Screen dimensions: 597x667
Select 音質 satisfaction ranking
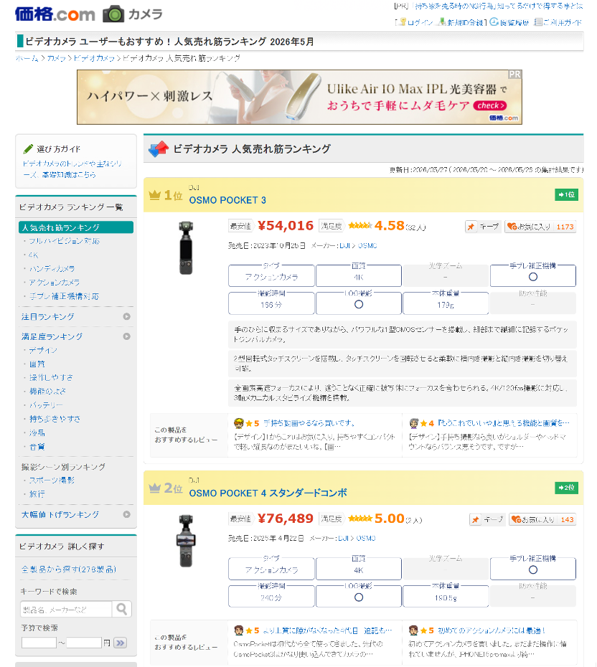[x=37, y=447]
